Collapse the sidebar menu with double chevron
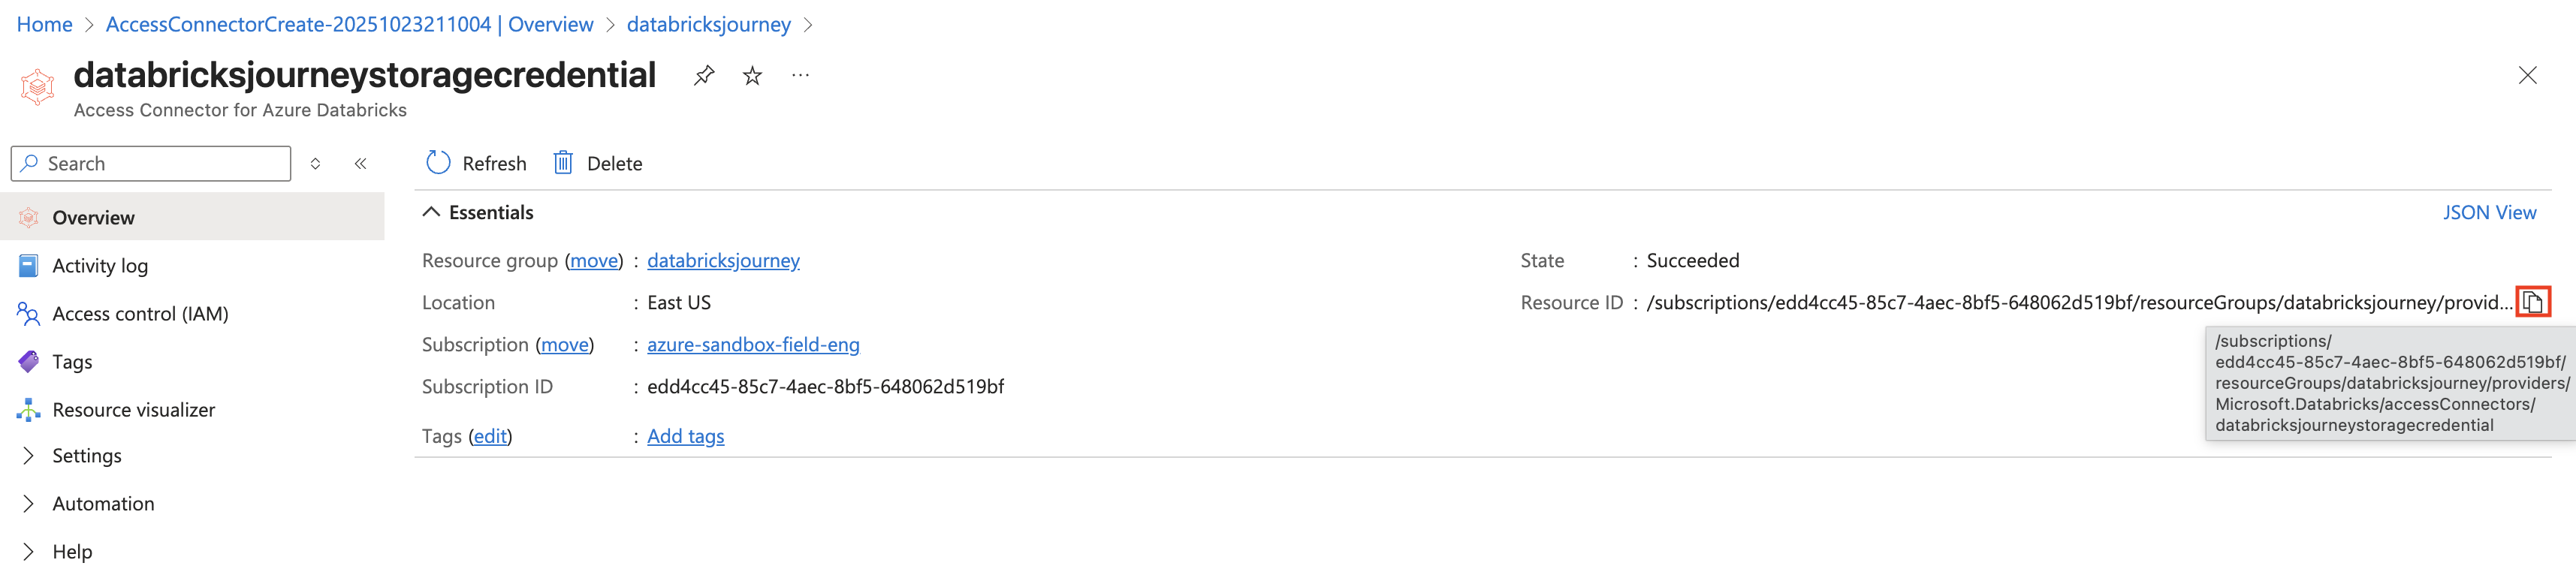2576x575 pixels. [x=360, y=163]
